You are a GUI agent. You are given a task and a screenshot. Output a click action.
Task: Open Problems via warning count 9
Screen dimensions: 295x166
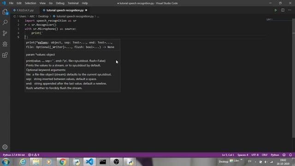click(x=37, y=155)
